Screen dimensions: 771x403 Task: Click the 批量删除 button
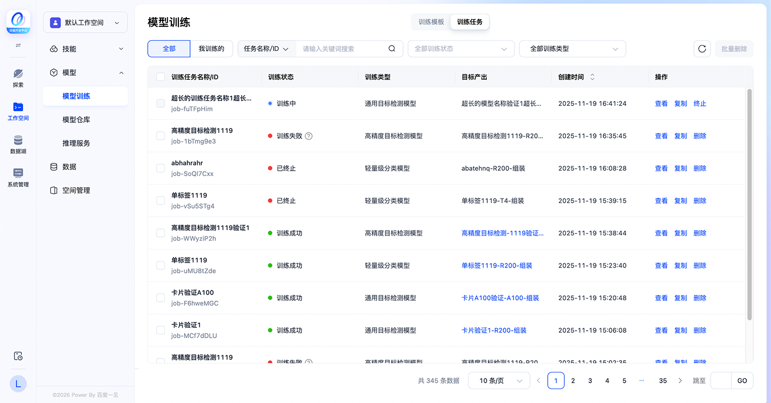[734, 49]
